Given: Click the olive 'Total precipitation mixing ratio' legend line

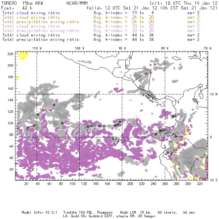Looking at the screenshot, I should click(x=41, y=22).
